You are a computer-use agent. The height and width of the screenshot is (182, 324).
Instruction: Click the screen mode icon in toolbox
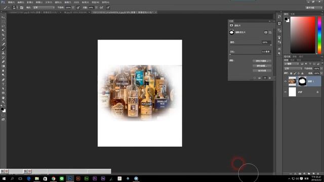3,119
